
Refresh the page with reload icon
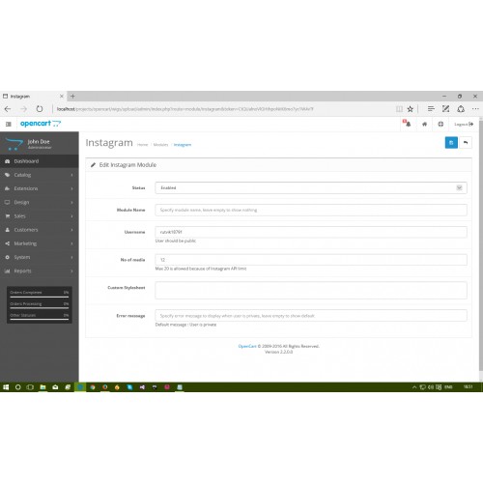click(40, 109)
